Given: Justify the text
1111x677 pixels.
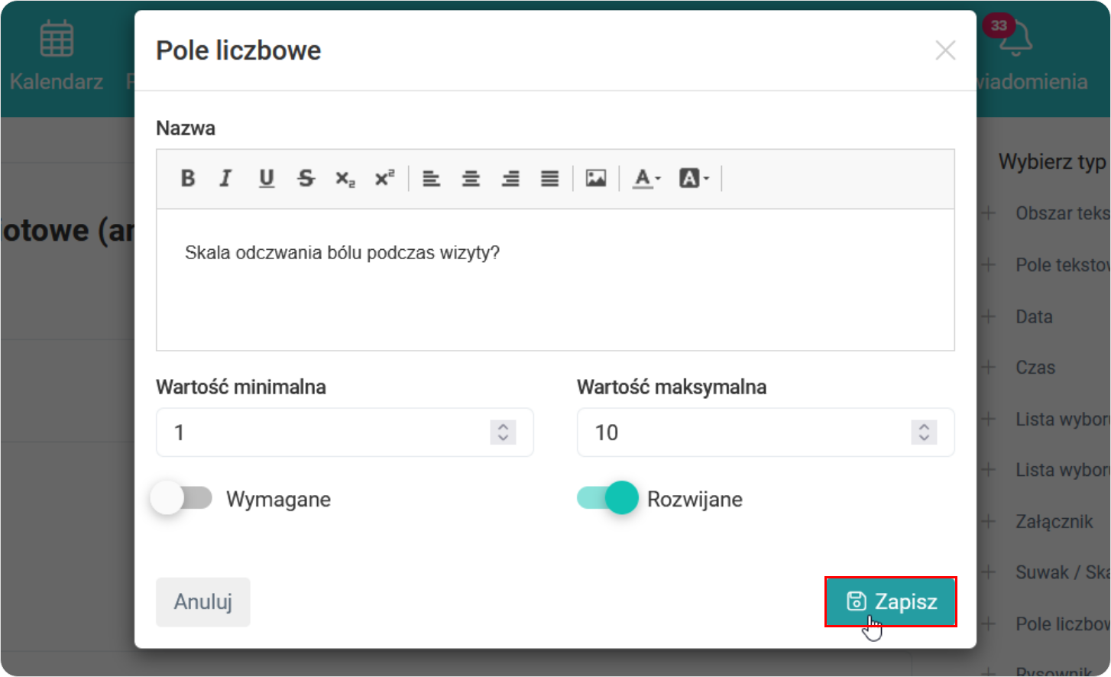Looking at the screenshot, I should tap(550, 178).
